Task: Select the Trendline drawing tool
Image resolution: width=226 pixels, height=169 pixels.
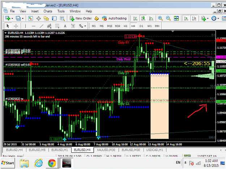Action: [x=41, y=26]
